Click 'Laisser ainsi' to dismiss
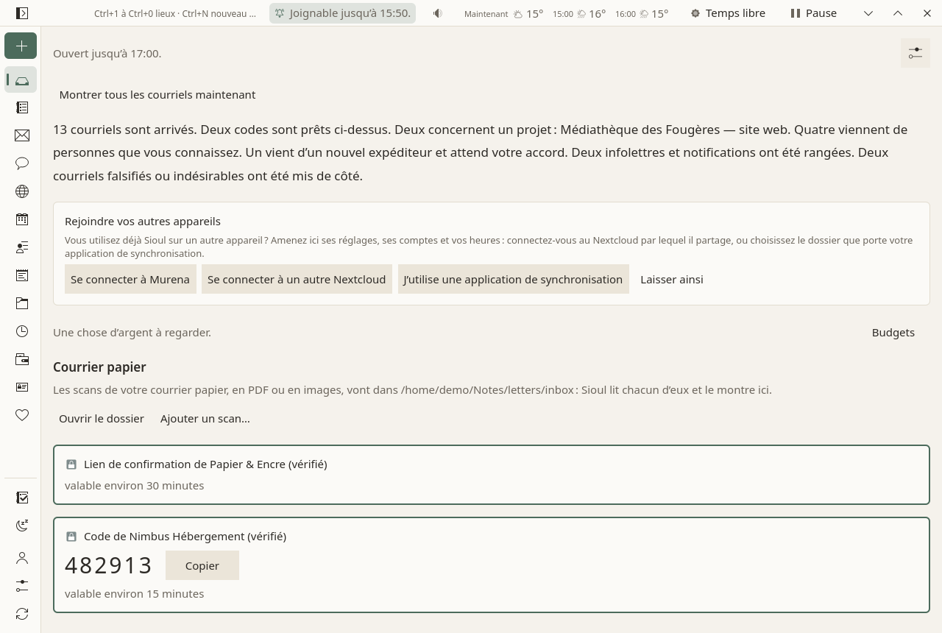 coord(672,279)
